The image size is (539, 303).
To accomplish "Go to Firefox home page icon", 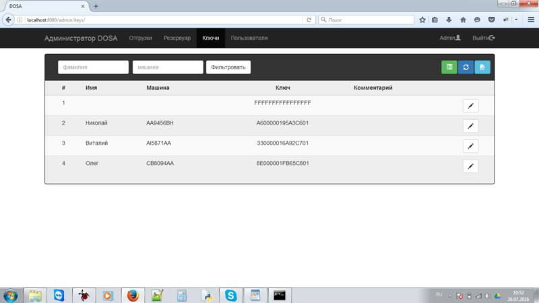I will tap(463, 20).
